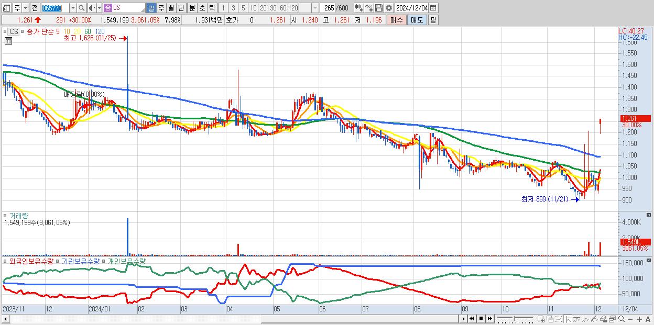Open stock search with magnifier icon
The width and height of the screenshot is (654, 325).
[82, 8]
